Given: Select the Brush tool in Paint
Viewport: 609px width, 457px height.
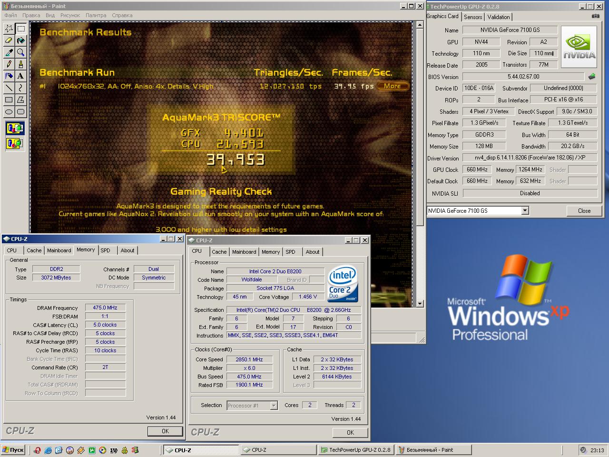Looking at the screenshot, I should coord(21,64).
